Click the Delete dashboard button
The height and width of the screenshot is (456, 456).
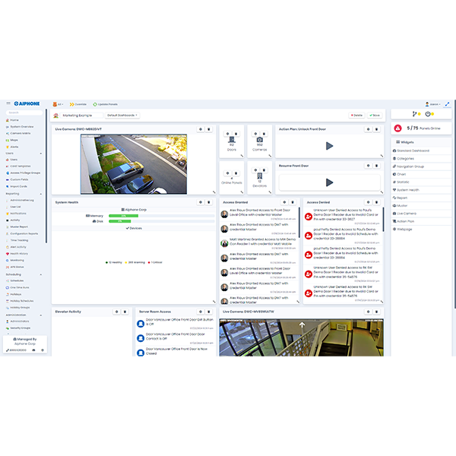[x=356, y=116]
